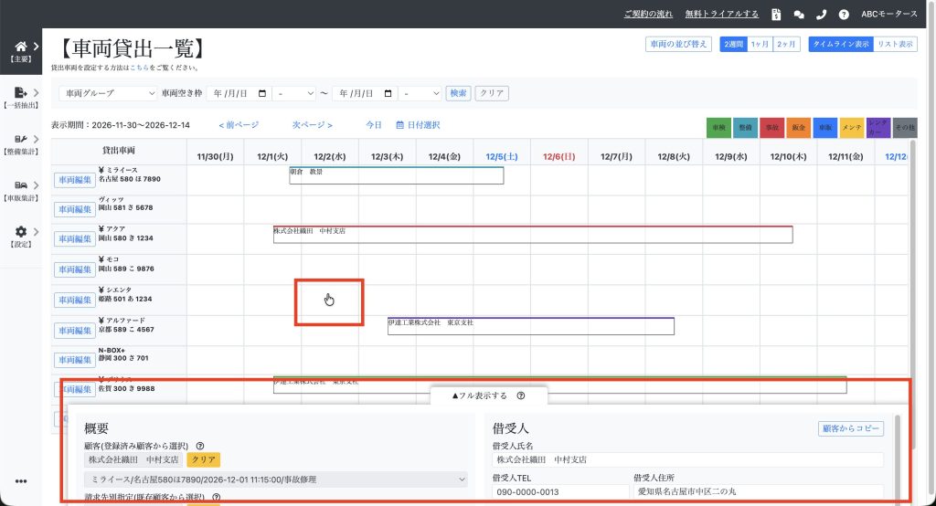Select the 2ヶ月 period toggle

pos(786,44)
